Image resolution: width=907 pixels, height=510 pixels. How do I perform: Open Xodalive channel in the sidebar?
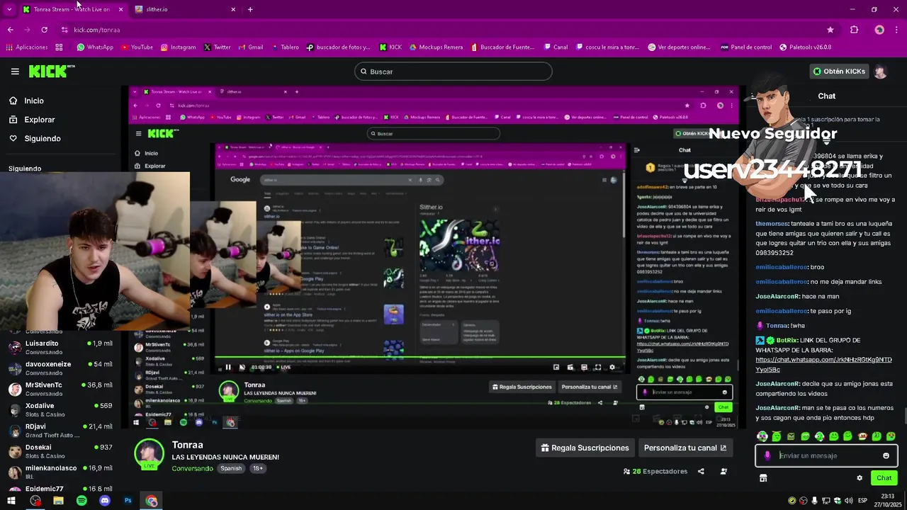60,409
